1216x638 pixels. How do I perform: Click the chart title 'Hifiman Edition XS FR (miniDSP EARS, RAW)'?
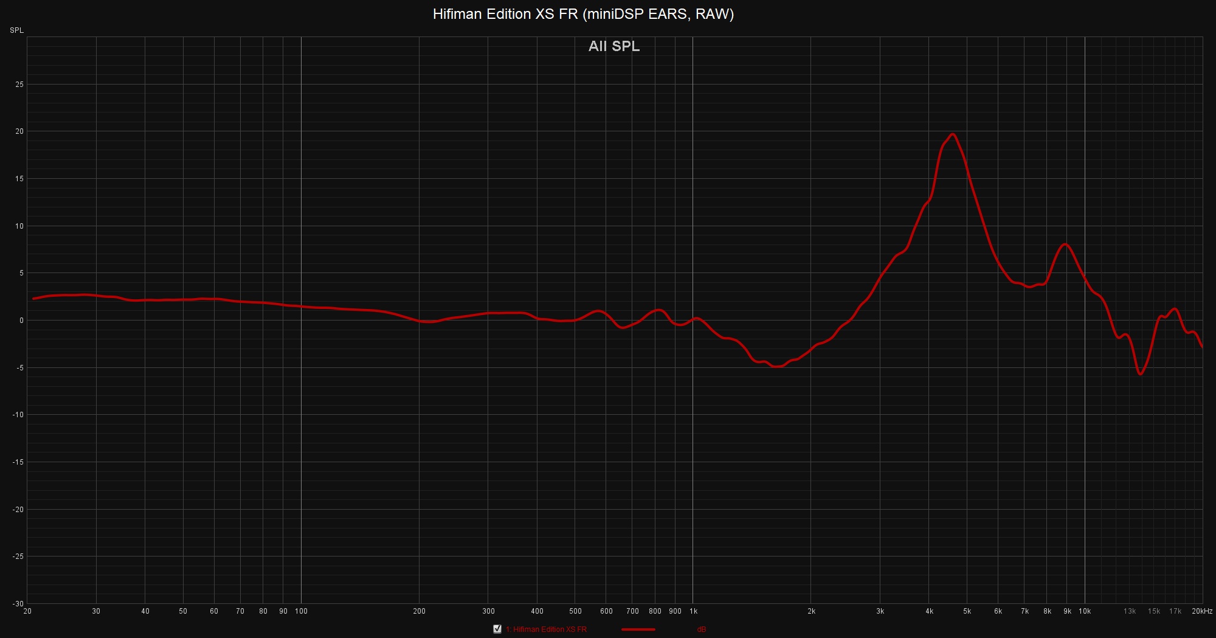(583, 14)
